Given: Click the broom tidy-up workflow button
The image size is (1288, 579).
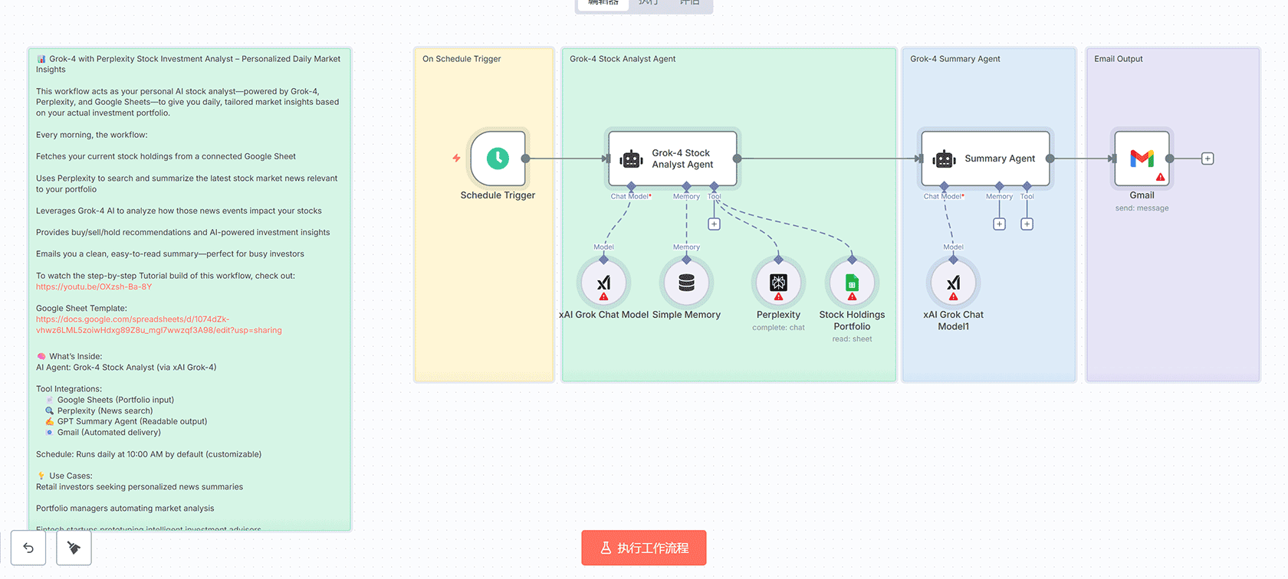Looking at the screenshot, I should pyautogui.click(x=74, y=548).
